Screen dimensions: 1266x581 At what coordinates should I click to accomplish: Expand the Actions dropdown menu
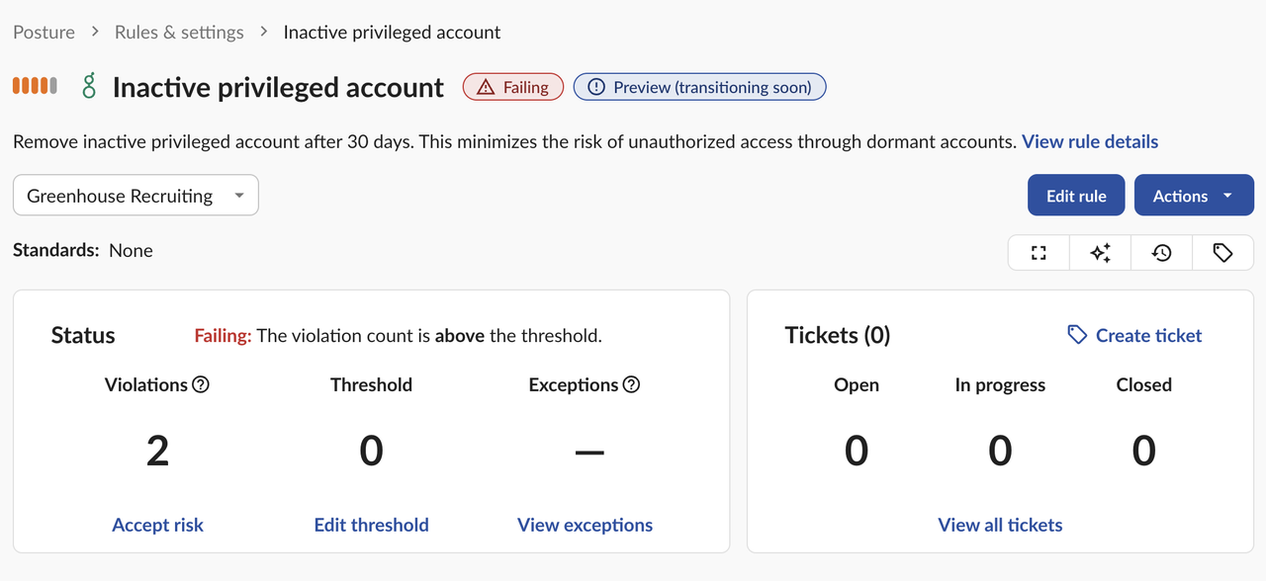tap(1194, 196)
